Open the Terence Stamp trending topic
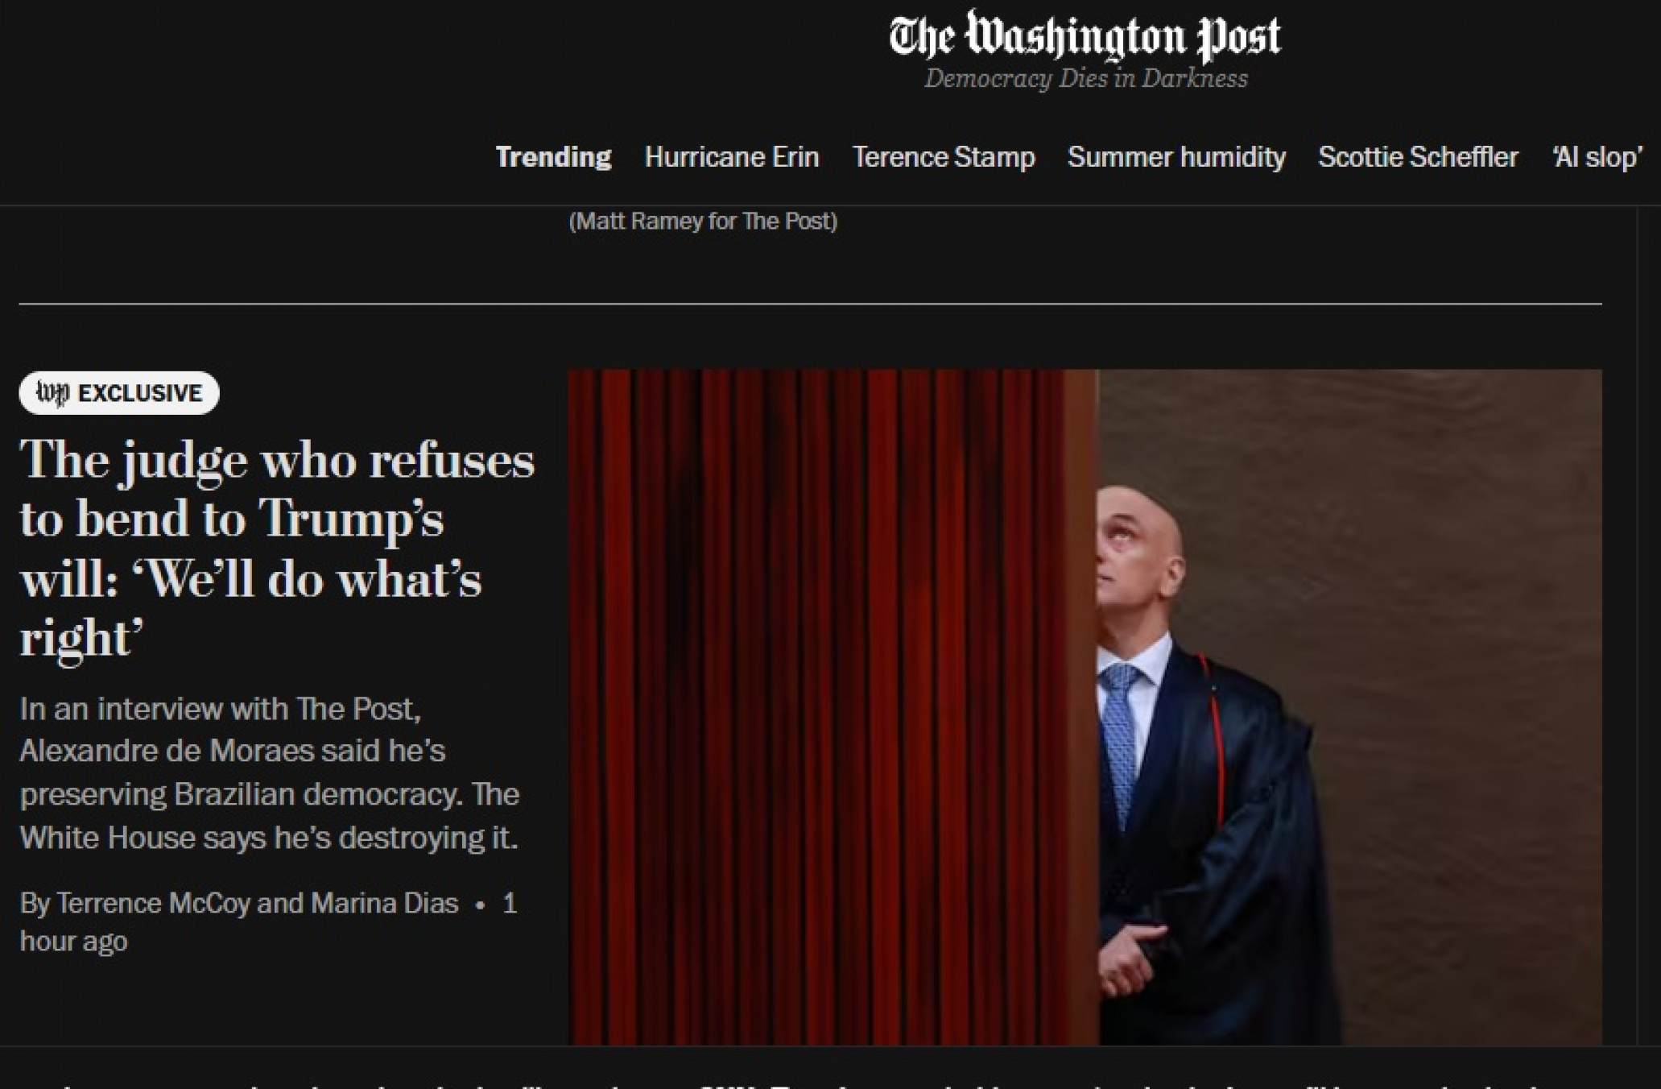Image resolution: width=1661 pixels, height=1089 pixels. (x=944, y=157)
